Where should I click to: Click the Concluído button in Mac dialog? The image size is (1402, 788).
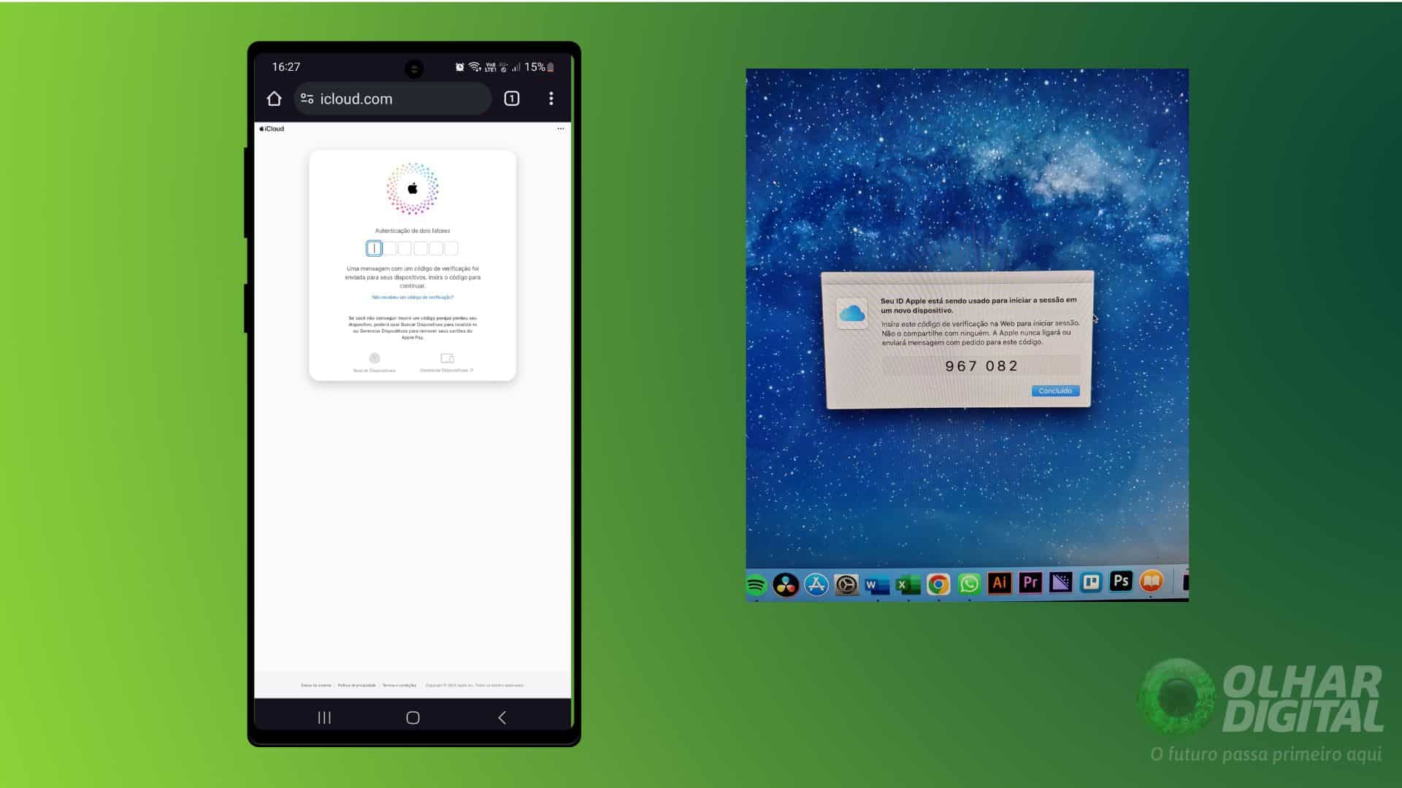1055,391
